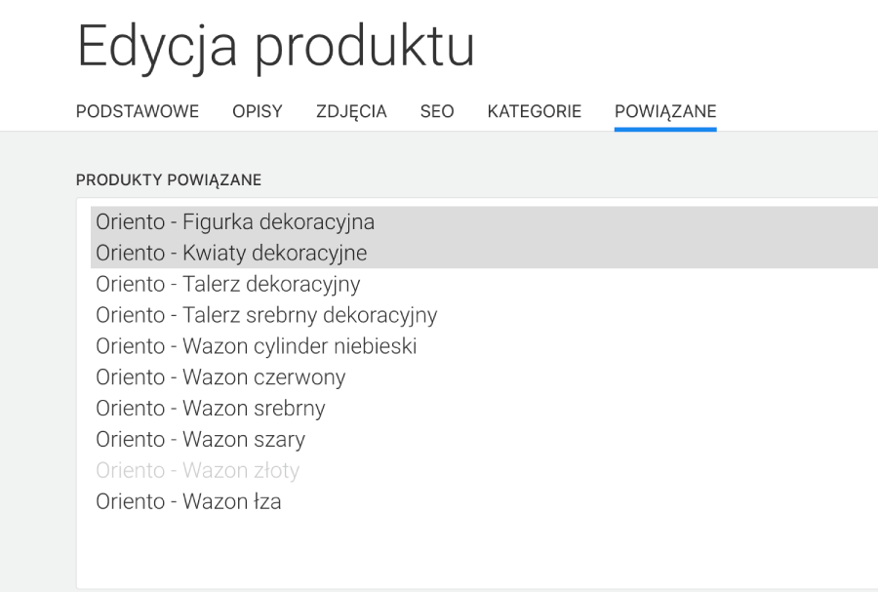This screenshot has height=592, width=878.
Task: Open the SEO tab
Action: [x=436, y=111]
